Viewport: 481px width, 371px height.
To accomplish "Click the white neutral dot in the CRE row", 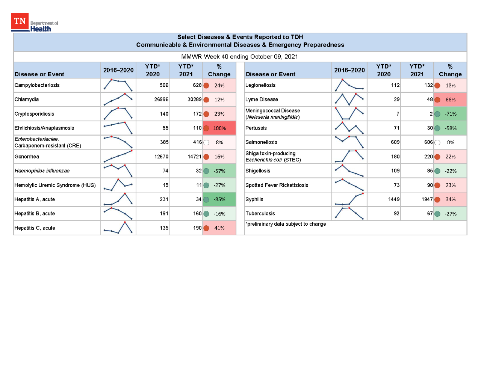I will [x=206, y=143].
